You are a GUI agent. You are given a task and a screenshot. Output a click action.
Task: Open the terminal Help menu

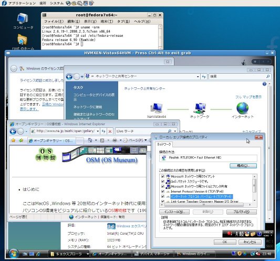[142, 22]
